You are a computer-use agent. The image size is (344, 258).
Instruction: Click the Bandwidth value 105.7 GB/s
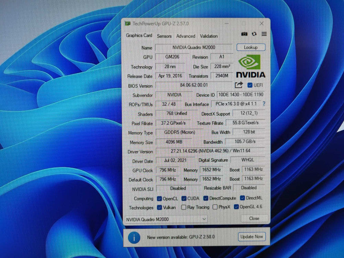pyautogui.click(x=245, y=141)
